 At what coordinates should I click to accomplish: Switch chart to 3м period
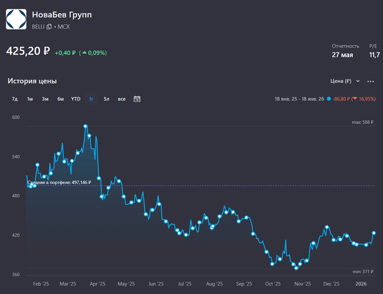coord(45,99)
